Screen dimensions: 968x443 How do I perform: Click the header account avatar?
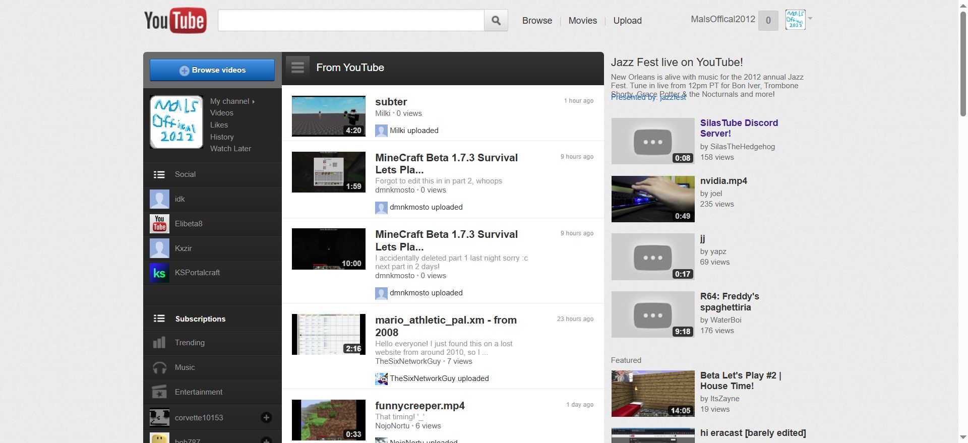795,20
